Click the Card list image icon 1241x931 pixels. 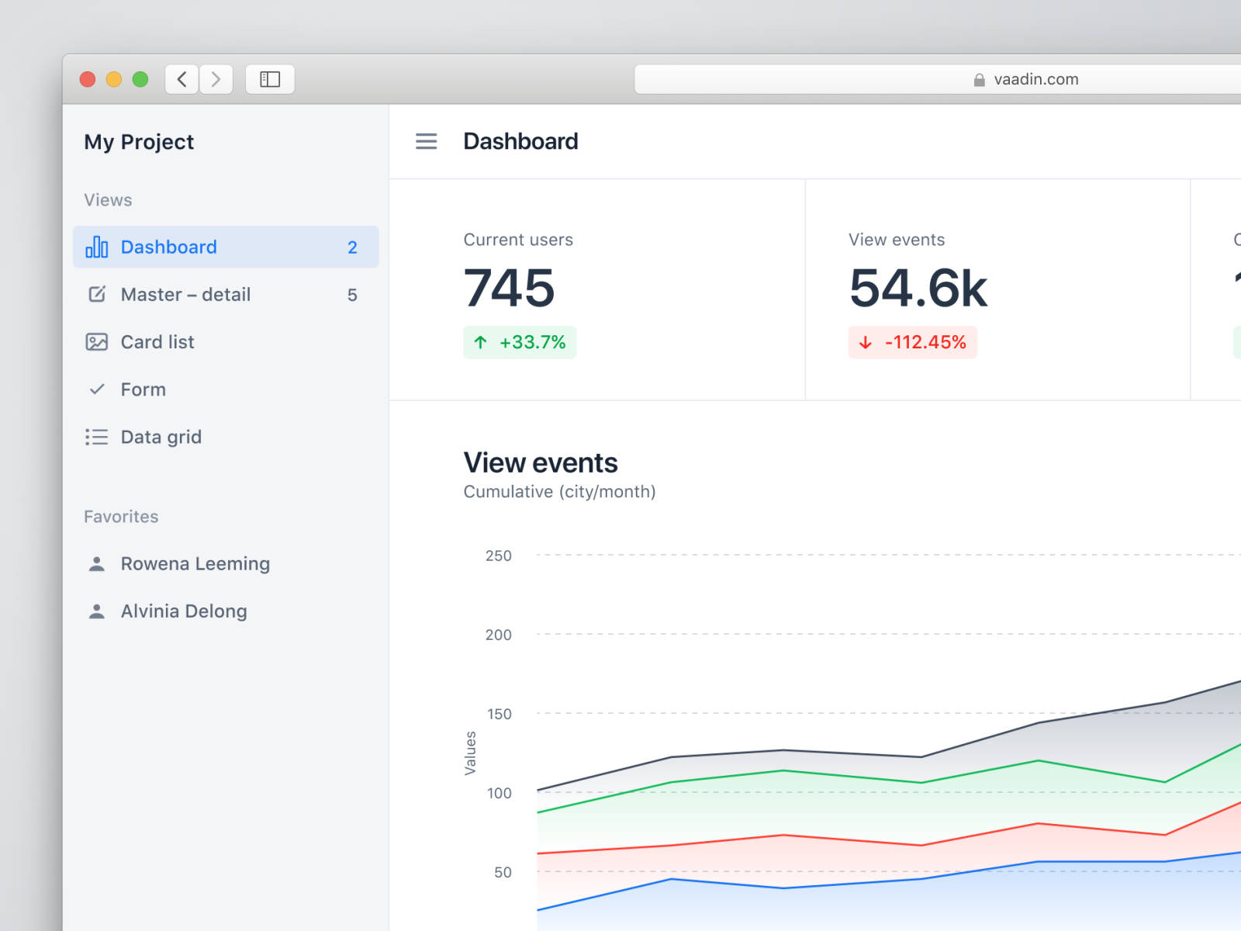97,342
